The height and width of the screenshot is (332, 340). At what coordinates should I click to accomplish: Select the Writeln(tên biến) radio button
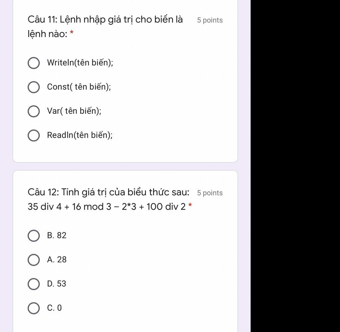pos(34,63)
